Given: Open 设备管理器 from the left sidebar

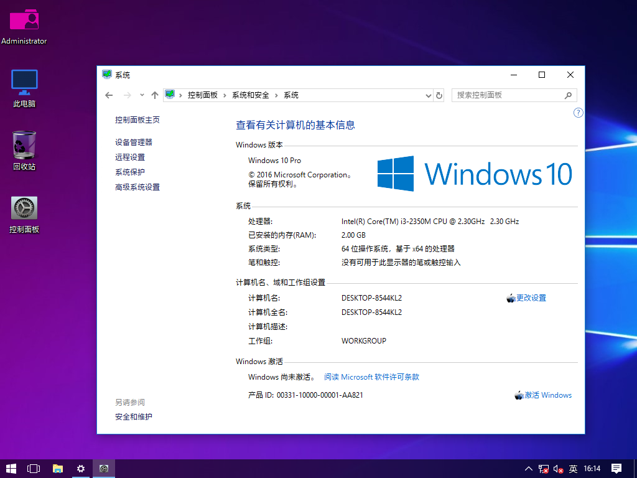Looking at the screenshot, I should (x=134, y=143).
